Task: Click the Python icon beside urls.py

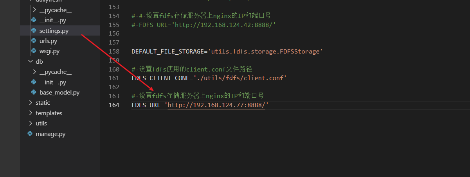Action: [34, 41]
